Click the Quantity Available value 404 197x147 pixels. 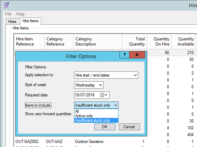tap(191, 134)
